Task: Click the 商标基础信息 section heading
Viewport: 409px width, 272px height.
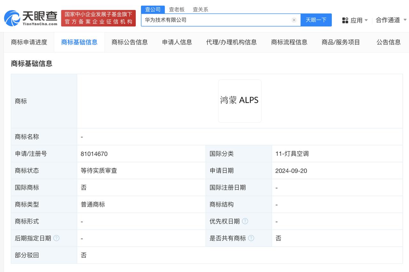Action: [x=32, y=64]
